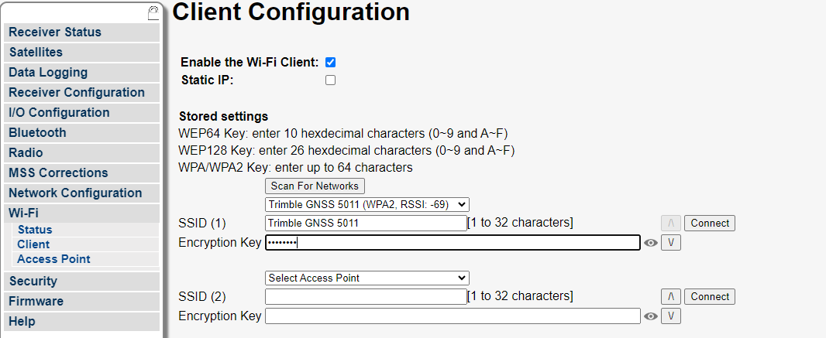826x338 pixels.
Task: Open the Receiver Status menu
Action: (81, 32)
